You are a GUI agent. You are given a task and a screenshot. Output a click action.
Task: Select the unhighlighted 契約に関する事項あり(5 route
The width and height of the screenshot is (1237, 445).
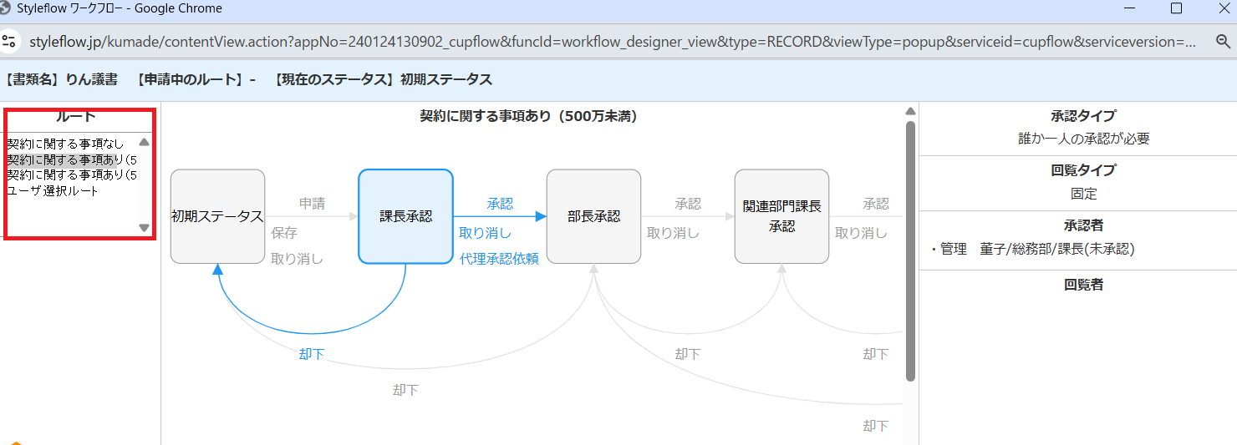coord(72,175)
